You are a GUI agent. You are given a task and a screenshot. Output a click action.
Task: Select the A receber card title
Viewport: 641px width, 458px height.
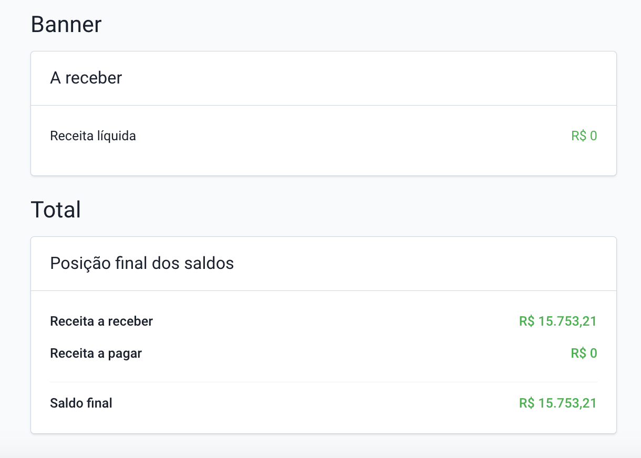coord(86,78)
